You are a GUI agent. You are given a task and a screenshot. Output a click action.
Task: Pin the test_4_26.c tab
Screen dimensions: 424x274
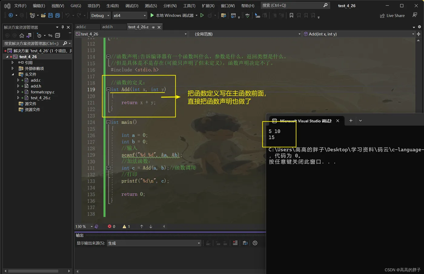[153, 27]
